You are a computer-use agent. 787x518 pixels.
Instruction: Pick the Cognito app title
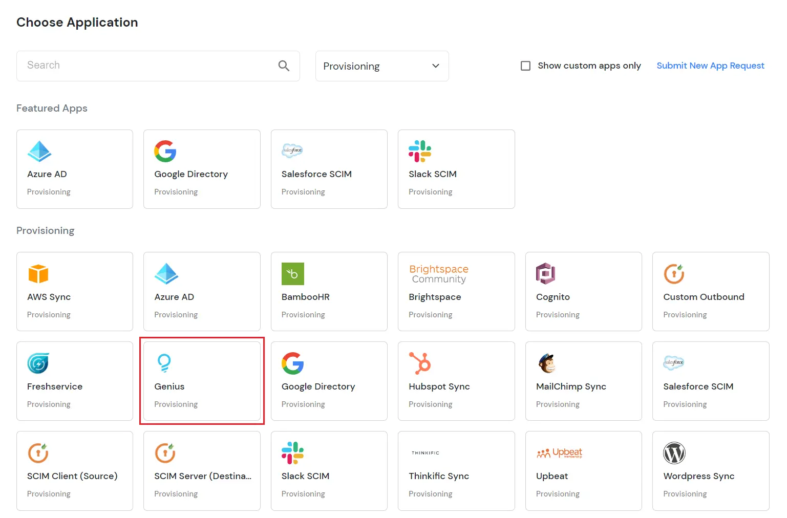[553, 297]
